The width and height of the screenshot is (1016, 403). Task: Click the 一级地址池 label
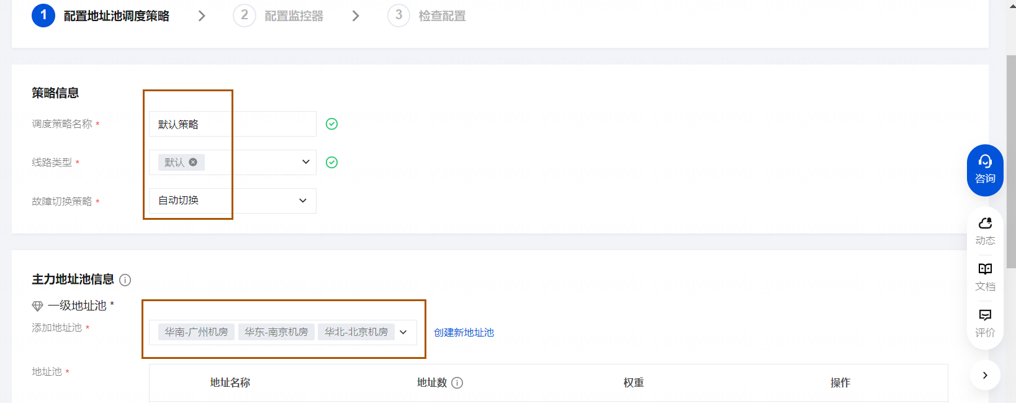[x=77, y=306]
